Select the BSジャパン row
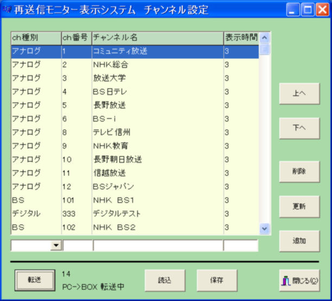332x301 pixels. [x=135, y=187]
